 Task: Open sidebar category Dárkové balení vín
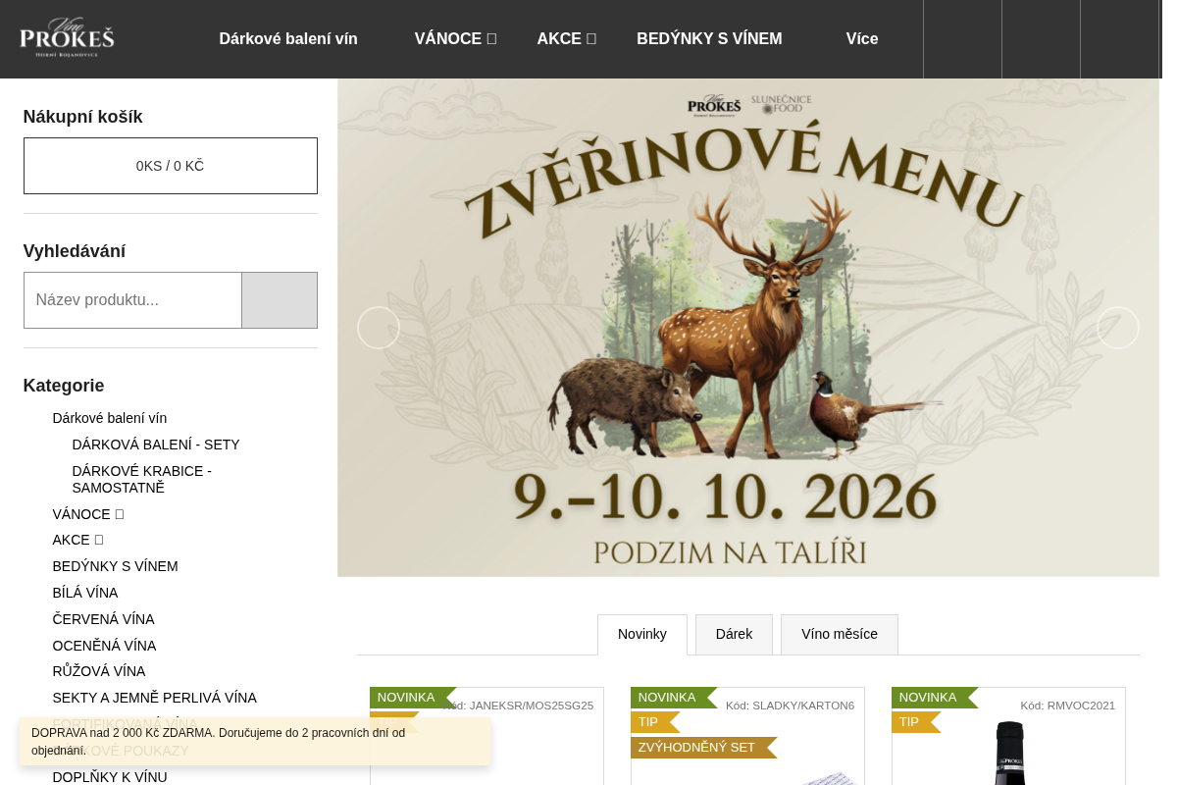point(110,418)
